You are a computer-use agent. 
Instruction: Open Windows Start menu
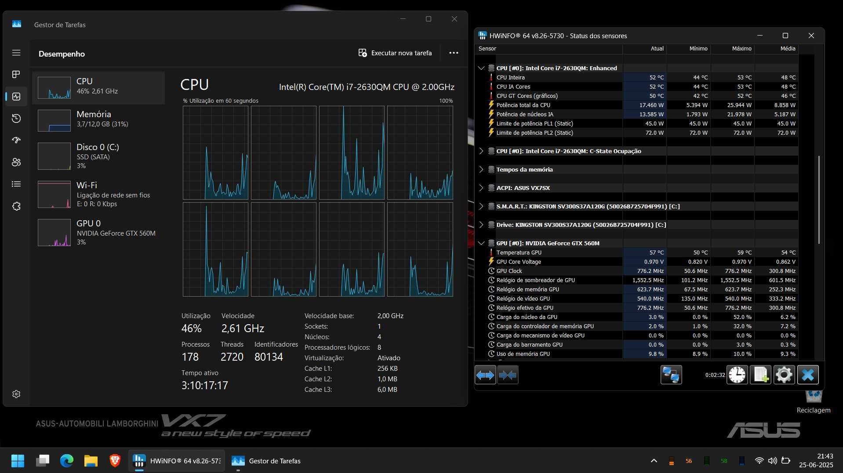coord(18,461)
